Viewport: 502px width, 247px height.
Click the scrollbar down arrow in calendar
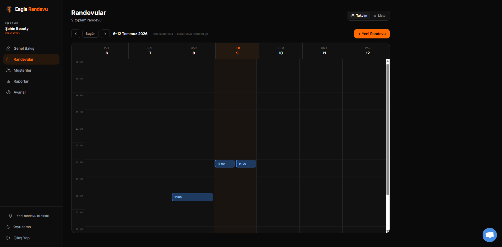pyautogui.click(x=388, y=231)
